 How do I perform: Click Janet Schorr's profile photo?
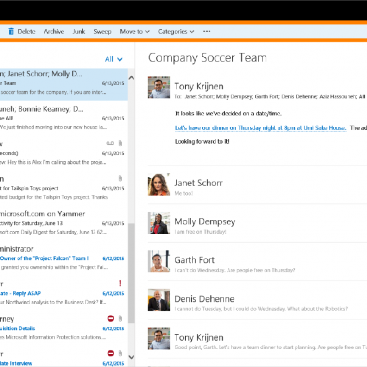coord(159,184)
